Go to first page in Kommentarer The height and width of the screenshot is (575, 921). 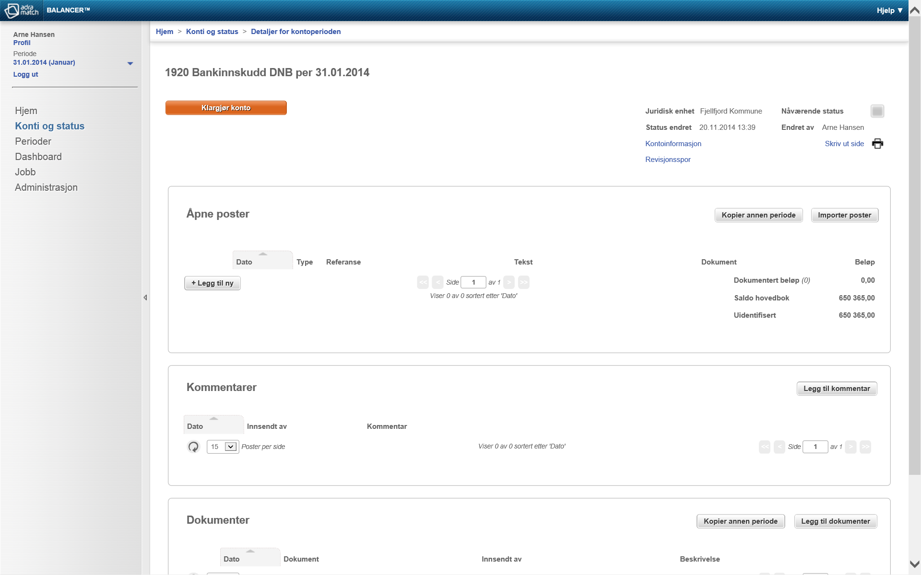click(765, 447)
